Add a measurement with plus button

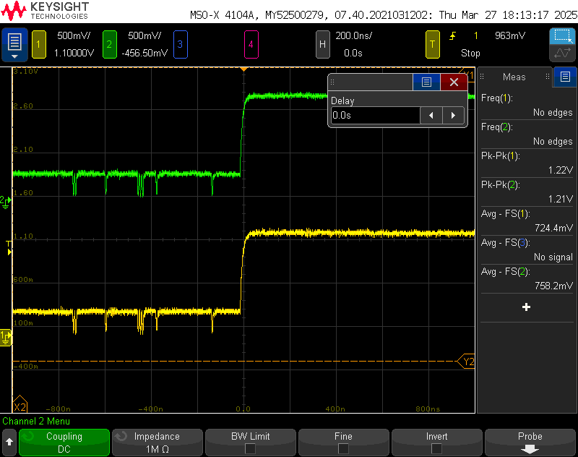[527, 307]
